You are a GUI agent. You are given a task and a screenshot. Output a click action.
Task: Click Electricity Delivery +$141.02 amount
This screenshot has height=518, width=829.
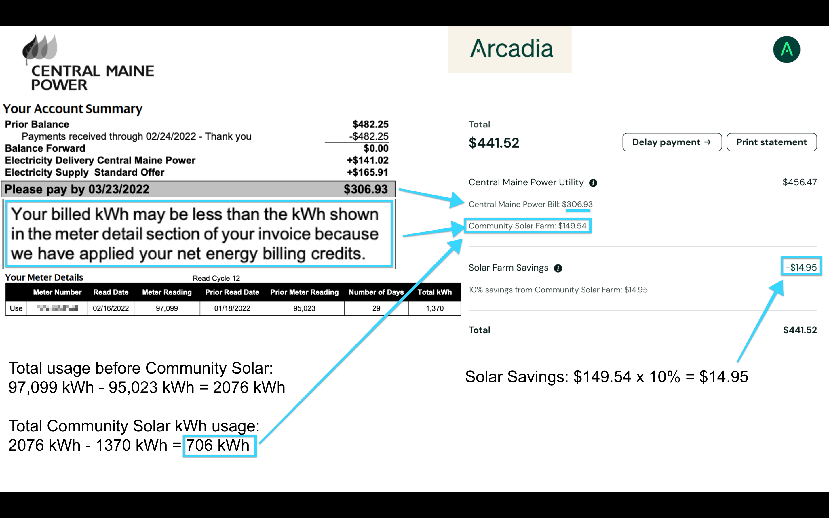pos(368,160)
